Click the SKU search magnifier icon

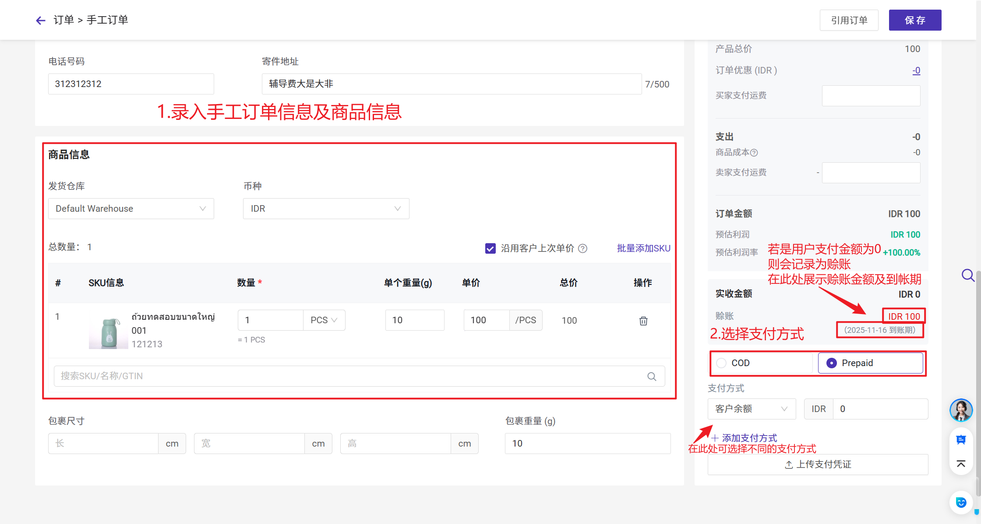[652, 376]
